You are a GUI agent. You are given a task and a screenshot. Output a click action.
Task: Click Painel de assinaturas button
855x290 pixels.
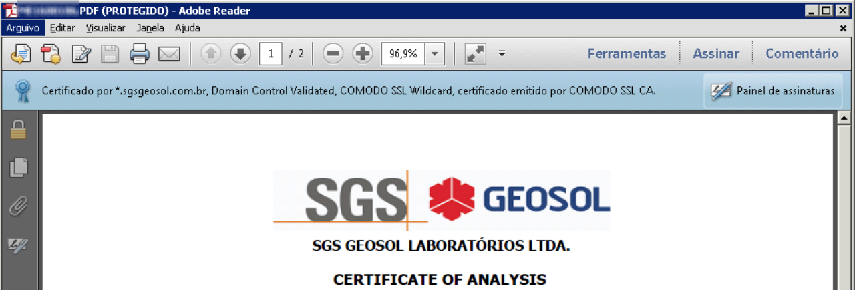pyautogui.click(x=773, y=91)
